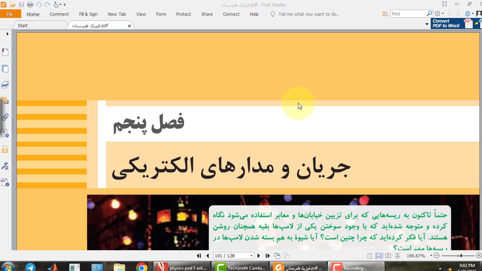Click the Print icon in the quick toolbar
The height and width of the screenshot is (271, 482).
tap(30, 5)
